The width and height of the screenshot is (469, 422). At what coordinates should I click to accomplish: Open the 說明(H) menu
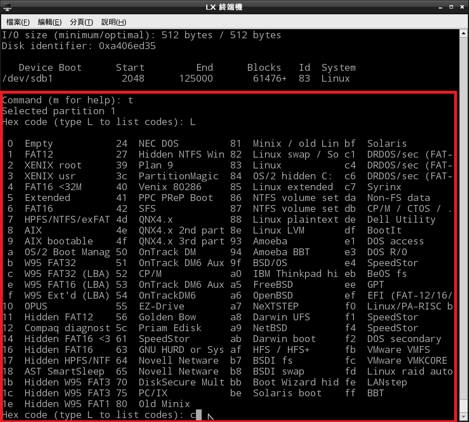pos(113,22)
